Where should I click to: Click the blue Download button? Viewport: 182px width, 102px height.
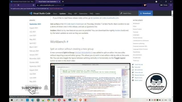click(x=146, y=13)
